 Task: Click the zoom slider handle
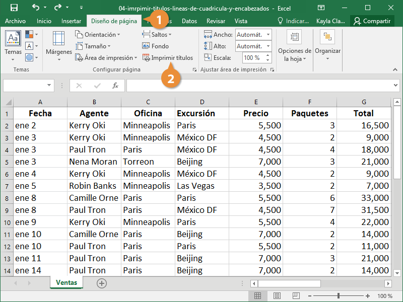point(339,296)
